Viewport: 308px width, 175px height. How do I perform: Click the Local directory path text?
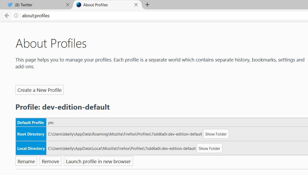[122, 148]
